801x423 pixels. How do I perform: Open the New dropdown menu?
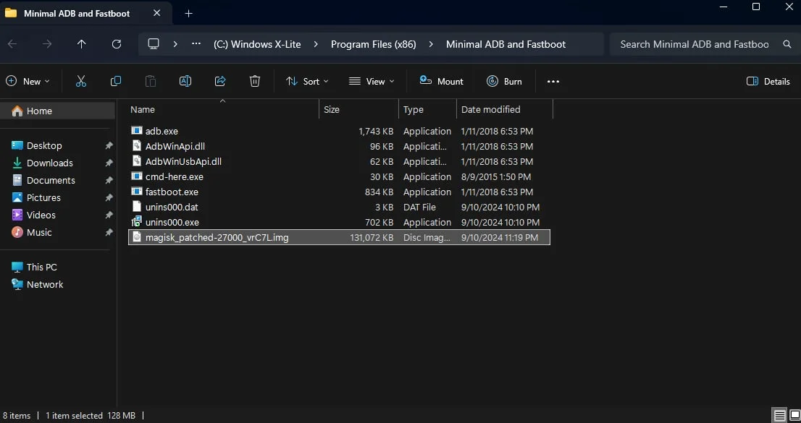[x=28, y=81]
